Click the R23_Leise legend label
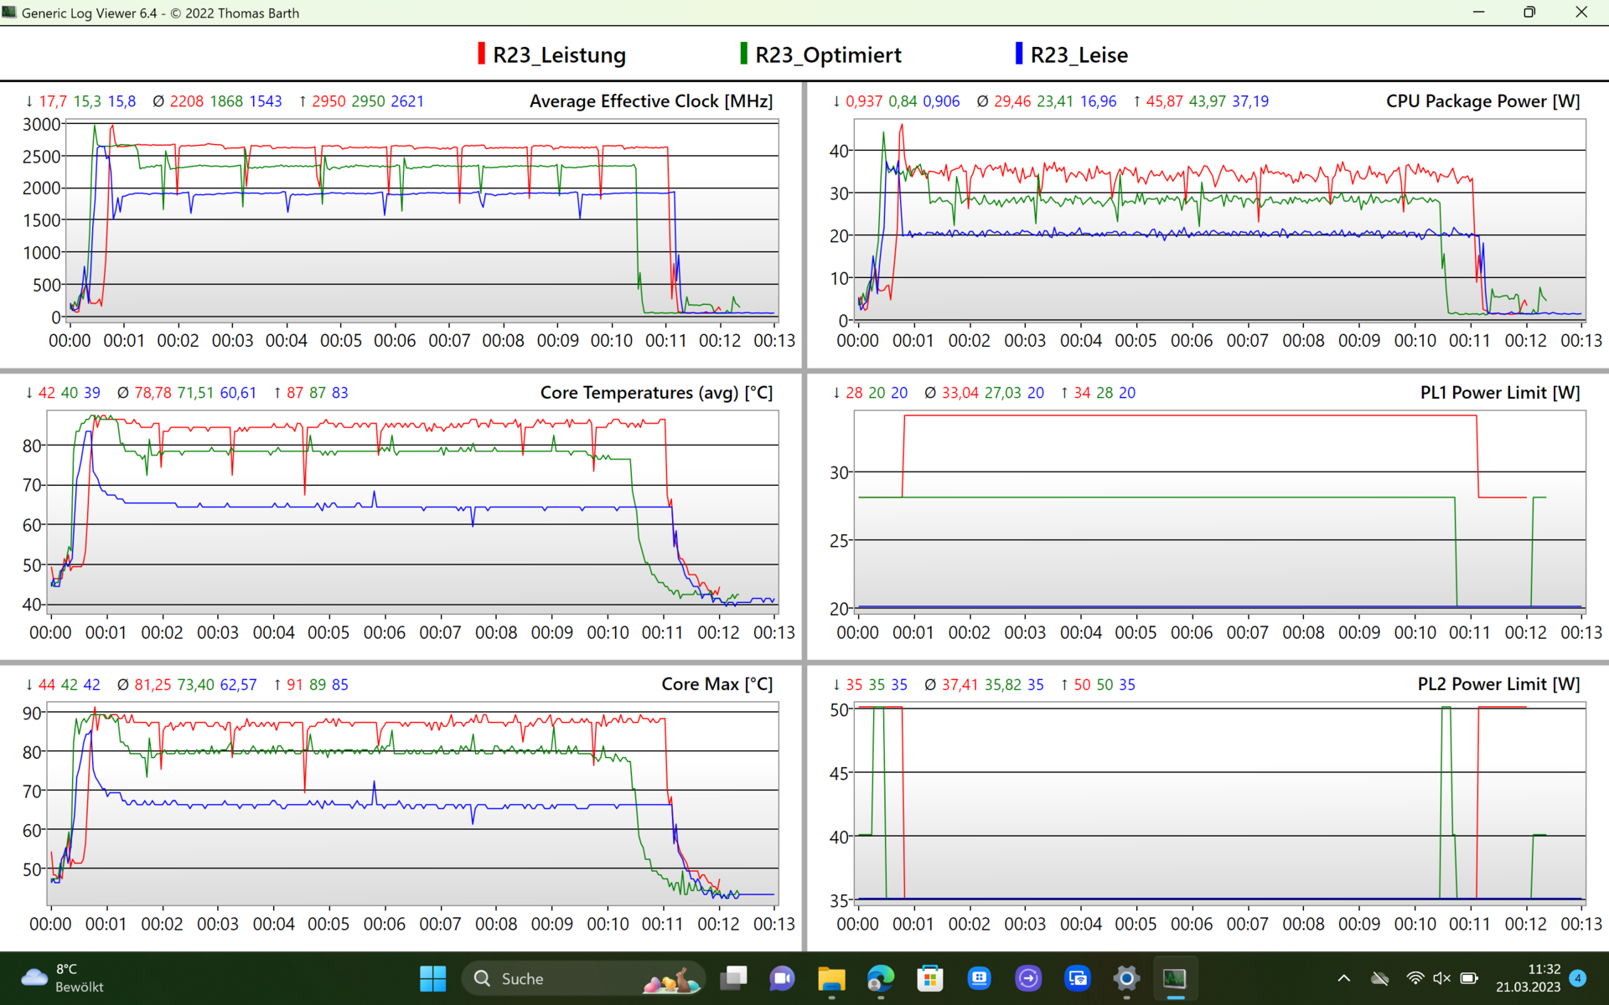Screen dimensions: 1609x1005 point(1079,55)
